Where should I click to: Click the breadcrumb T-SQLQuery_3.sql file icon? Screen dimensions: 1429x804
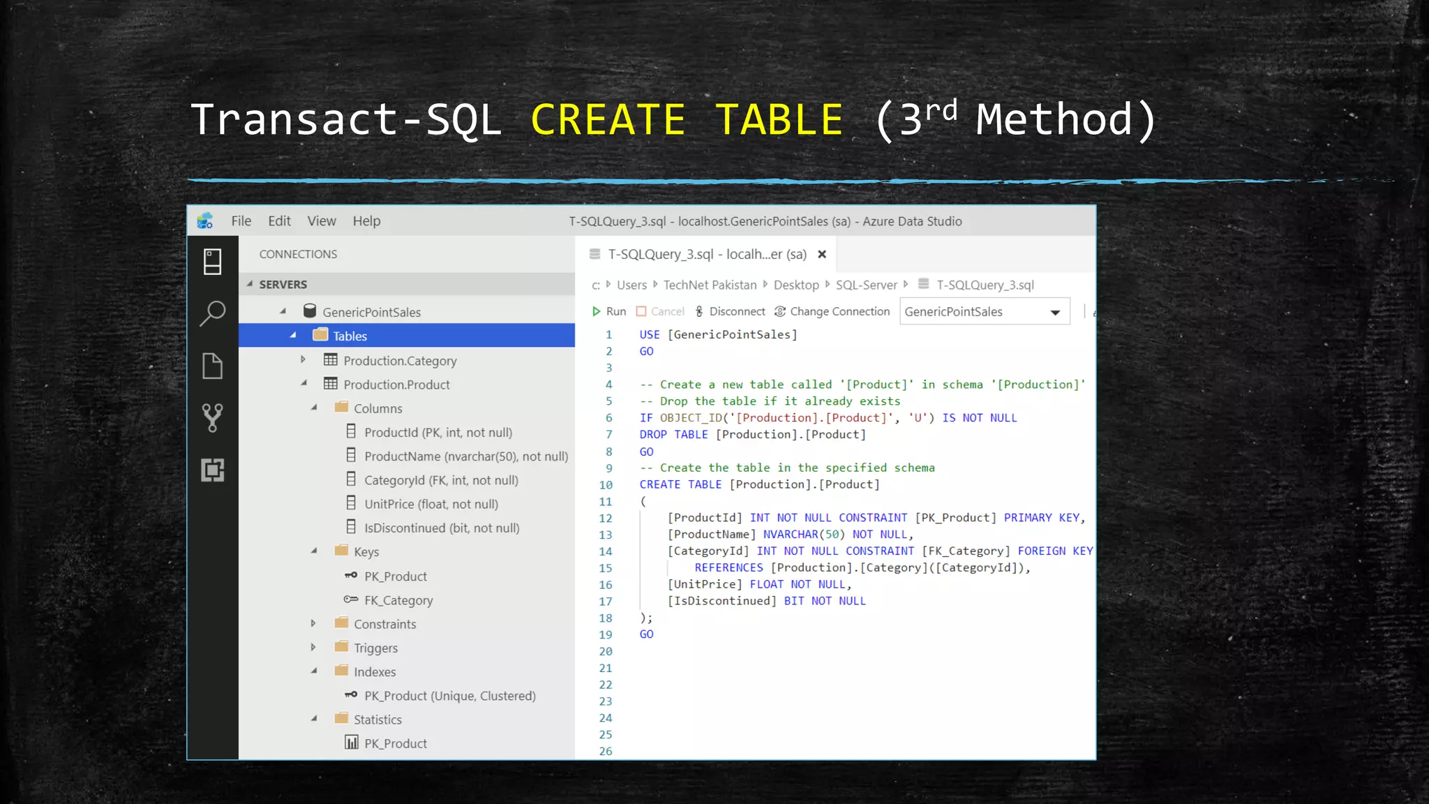pyautogui.click(x=923, y=283)
